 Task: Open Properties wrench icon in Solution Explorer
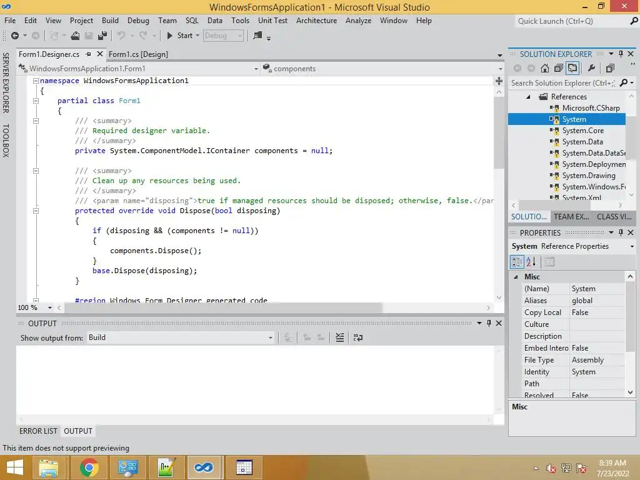[591, 68]
